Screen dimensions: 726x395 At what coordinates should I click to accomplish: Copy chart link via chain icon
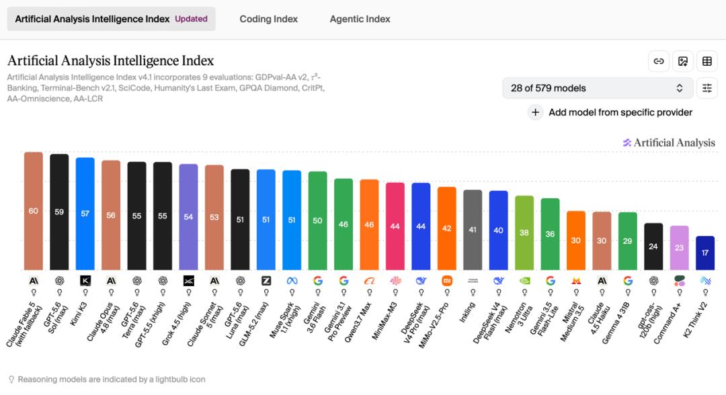click(x=658, y=61)
